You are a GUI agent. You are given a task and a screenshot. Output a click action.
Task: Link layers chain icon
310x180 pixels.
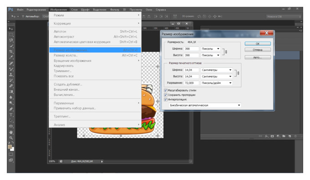260,136
